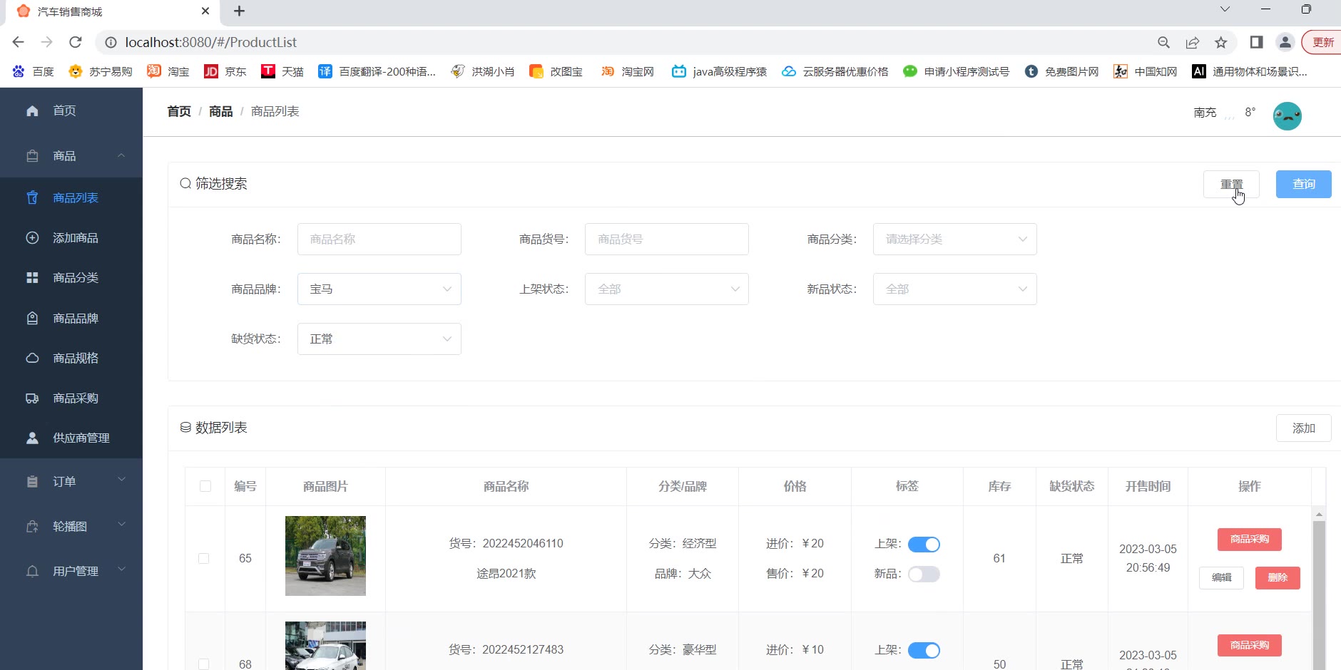Viewport: 1341px width, 670px height.
Task: Enable the 新品 switch for product 65
Action: pos(924,574)
